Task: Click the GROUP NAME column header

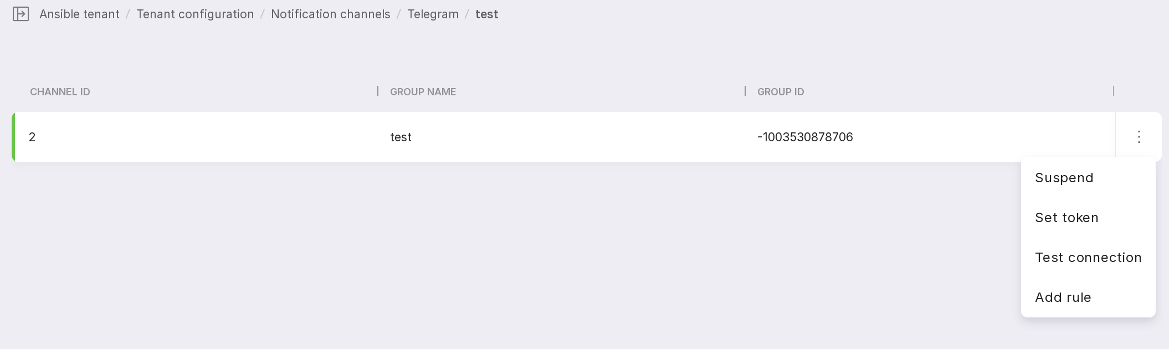Action: point(423,92)
